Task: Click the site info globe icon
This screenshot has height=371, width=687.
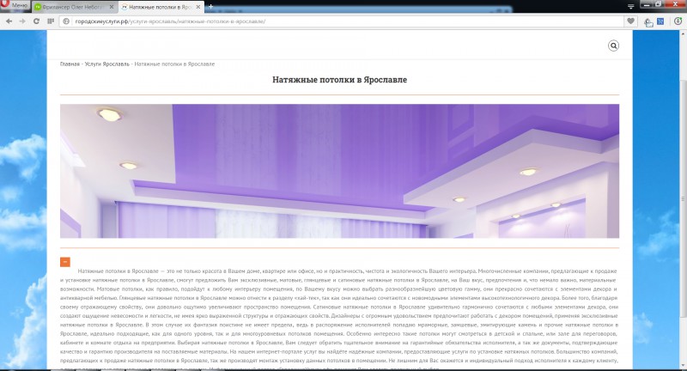Action: (66, 21)
